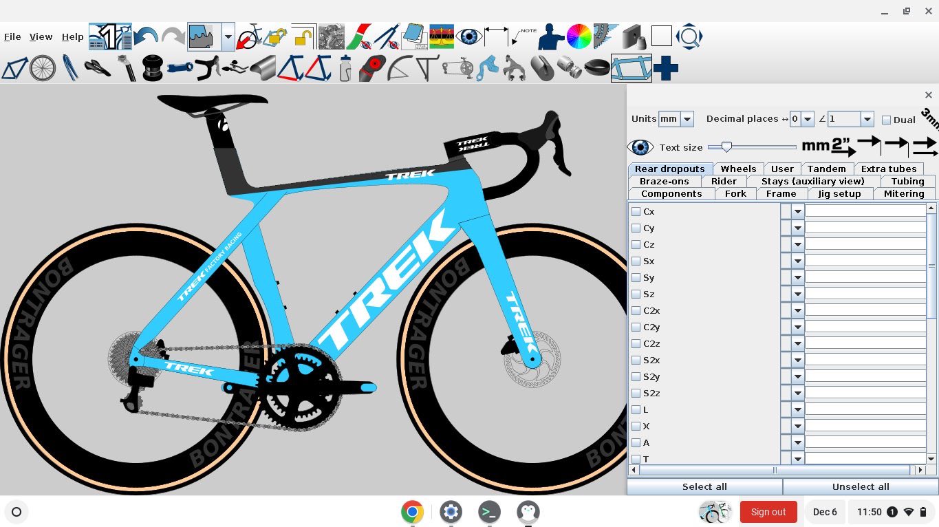The width and height of the screenshot is (939, 527).
Task: Open the water bottle icon
Action: (345, 69)
